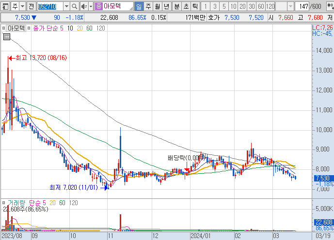Screen dimensions: 334x240
Task: Click the small square beside 아모텍 chart label
Action: [x=3, y=28]
